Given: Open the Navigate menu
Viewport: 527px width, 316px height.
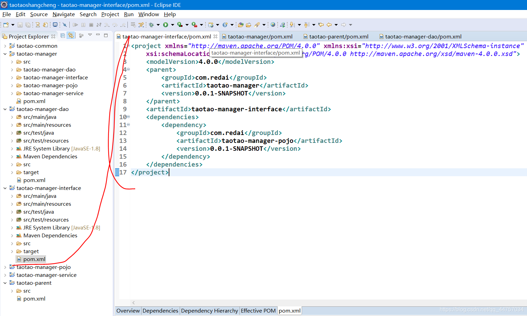Looking at the screenshot, I should click(x=64, y=14).
